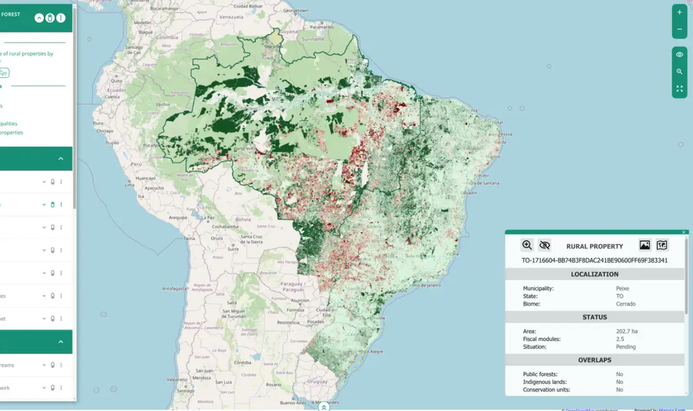This screenshot has width=693, height=411.
Task: Toggle the Forest panel header switch
Action: click(x=50, y=18)
